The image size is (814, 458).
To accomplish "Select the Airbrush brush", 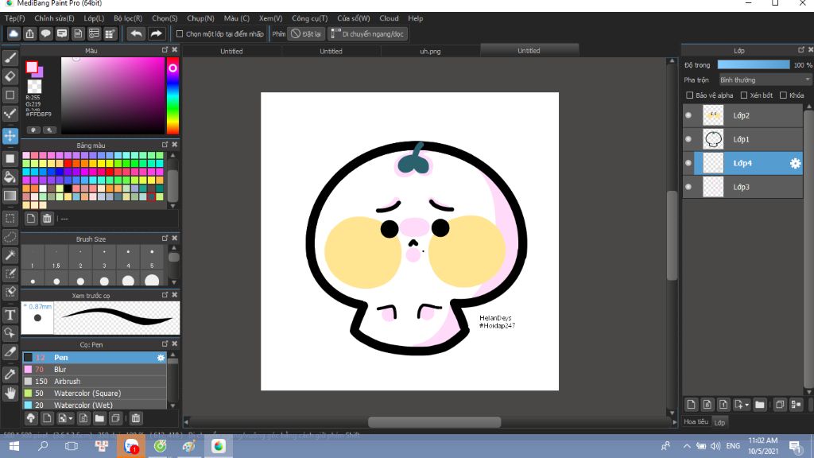I will [94, 381].
